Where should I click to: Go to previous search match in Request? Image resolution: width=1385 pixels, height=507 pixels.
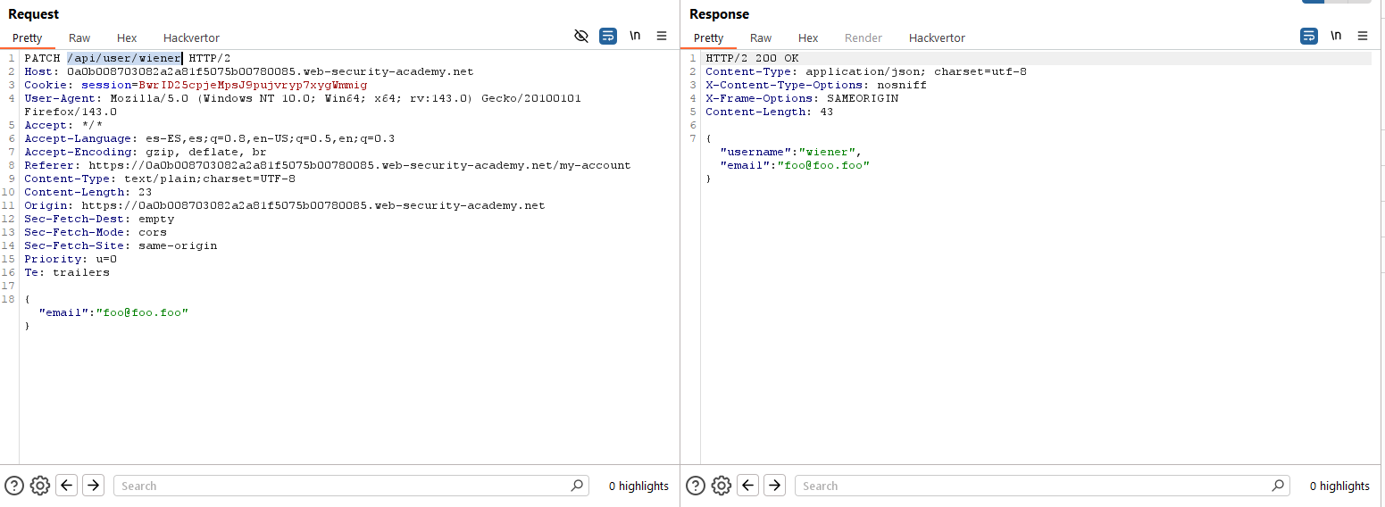tap(66, 486)
